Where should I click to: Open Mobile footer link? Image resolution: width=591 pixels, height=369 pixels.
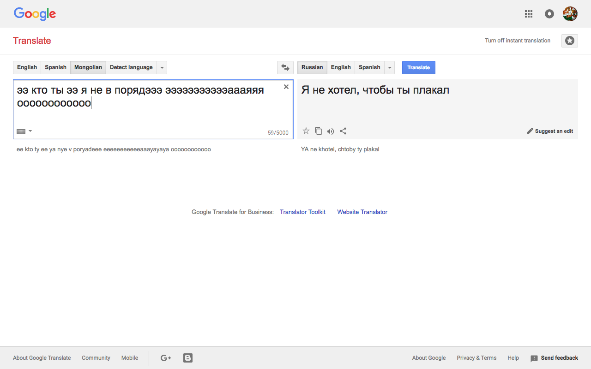[x=130, y=358]
